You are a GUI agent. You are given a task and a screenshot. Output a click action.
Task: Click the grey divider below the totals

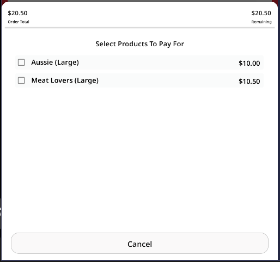click(x=139, y=28)
